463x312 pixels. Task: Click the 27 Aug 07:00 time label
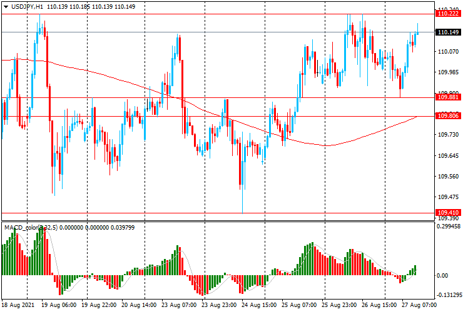tap(419, 305)
